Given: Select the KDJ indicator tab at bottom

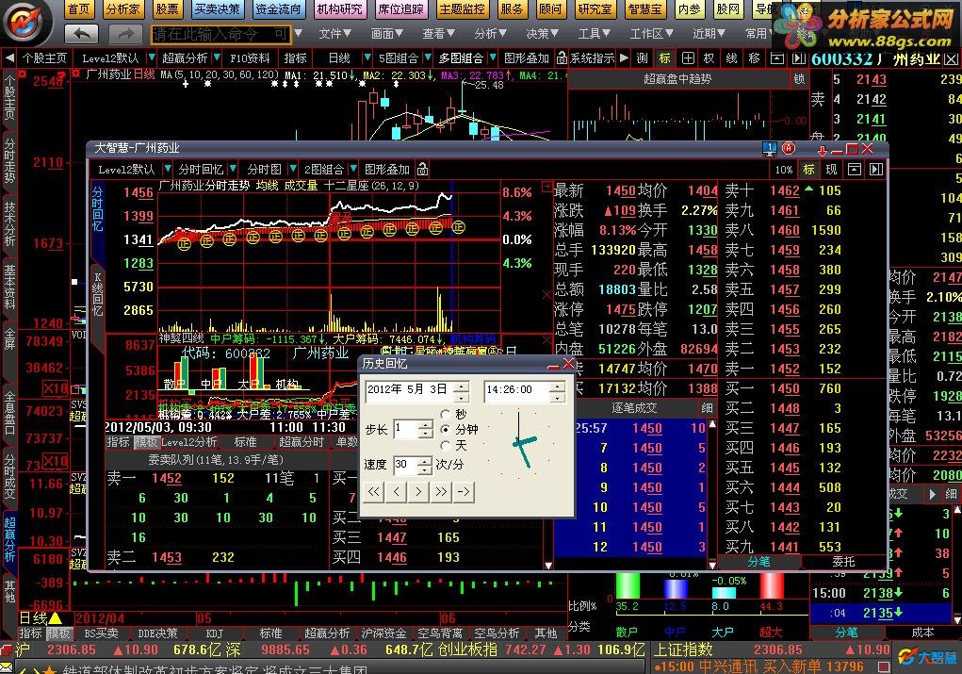Looking at the screenshot, I should point(215,633).
